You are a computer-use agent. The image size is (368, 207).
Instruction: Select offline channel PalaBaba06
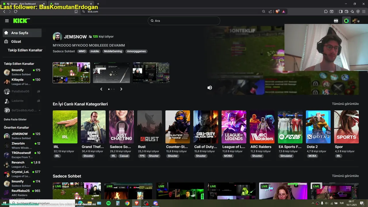[x=22, y=91]
